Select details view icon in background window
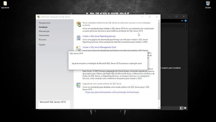This screenshot has width=216, height=122. (181, 108)
